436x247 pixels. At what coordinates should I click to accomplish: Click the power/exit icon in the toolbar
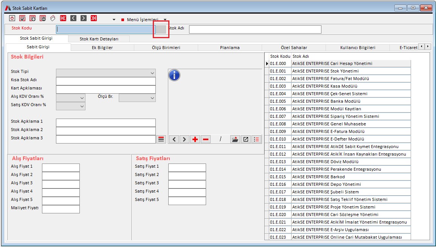coord(12,19)
